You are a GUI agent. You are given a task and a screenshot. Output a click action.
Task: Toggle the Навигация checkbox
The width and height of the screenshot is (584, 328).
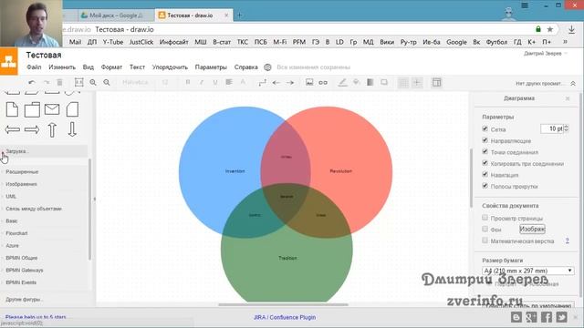tap(485, 174)
